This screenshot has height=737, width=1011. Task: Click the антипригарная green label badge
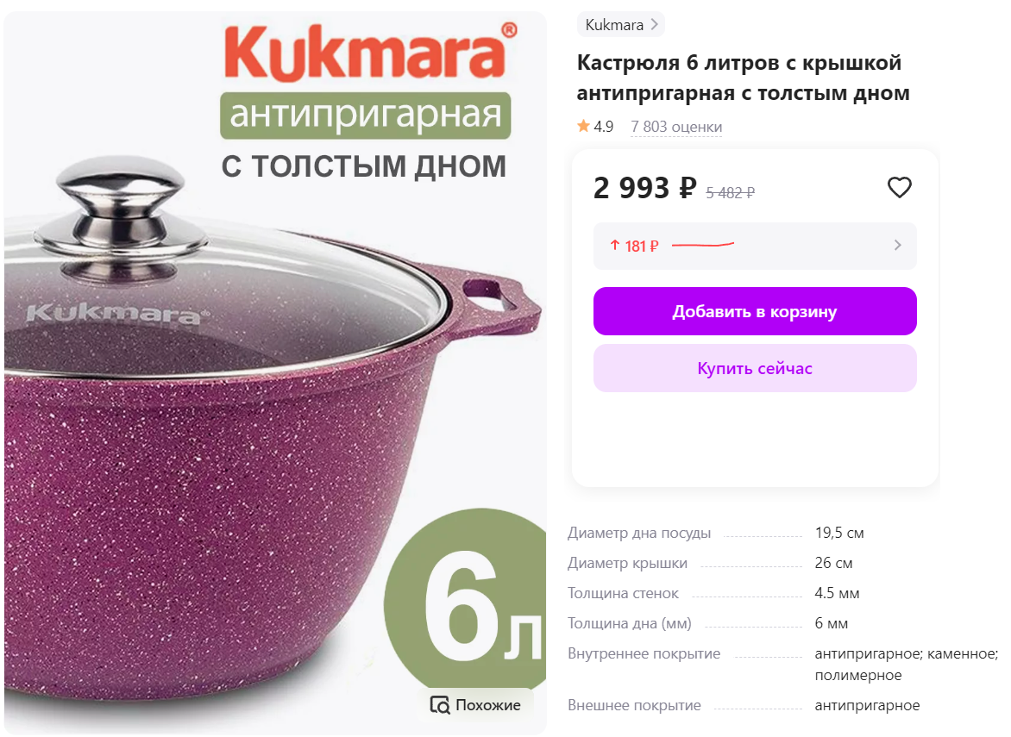coord(366,116)
